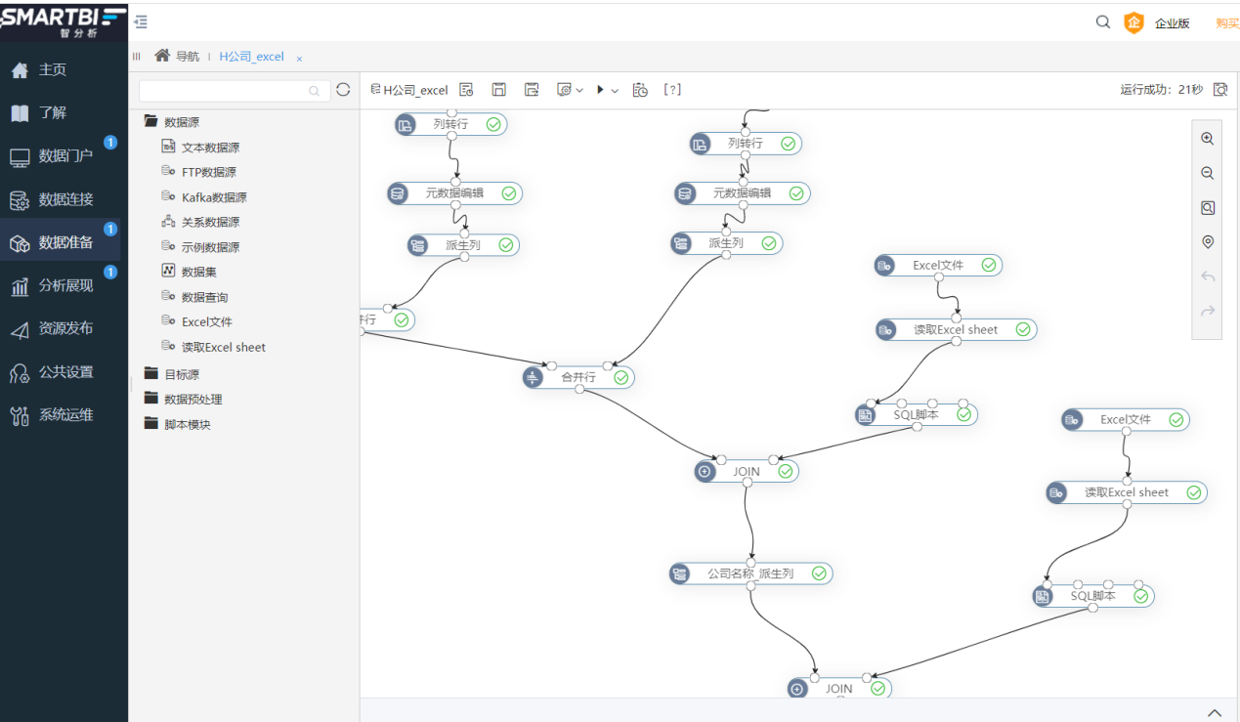Open the schedule clock icon in toolbar
Screen dimensions: 1240x722
tap(640, 90)
